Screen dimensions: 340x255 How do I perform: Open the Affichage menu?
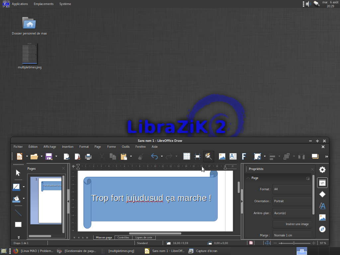coord(50,147)
